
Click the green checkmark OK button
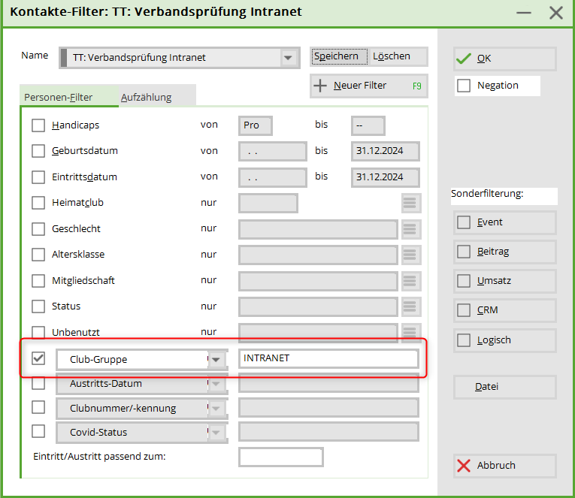[504, 59]
